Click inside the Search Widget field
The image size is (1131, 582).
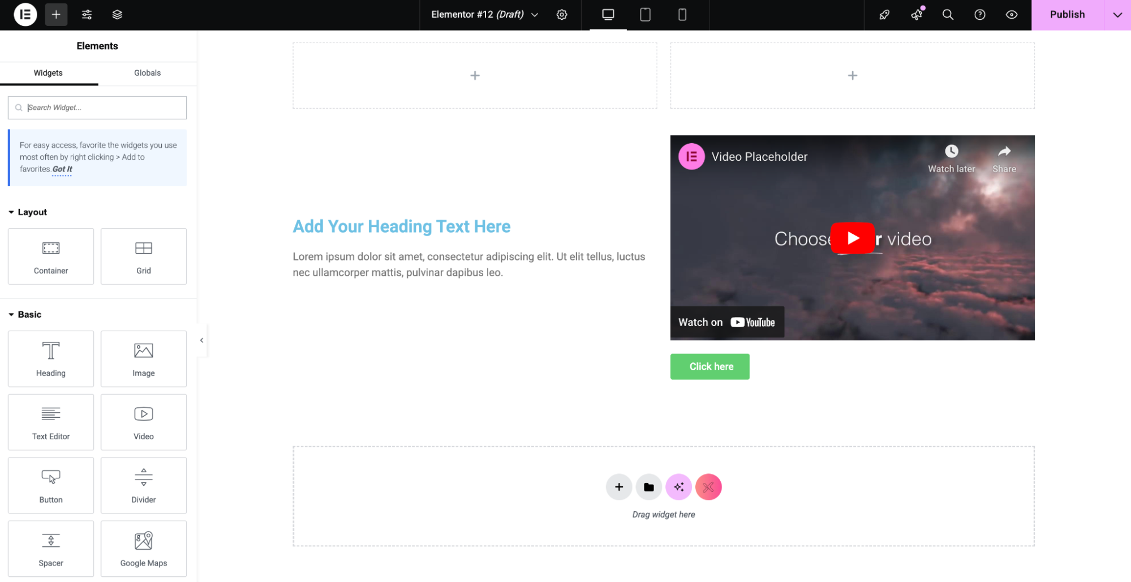96,107
